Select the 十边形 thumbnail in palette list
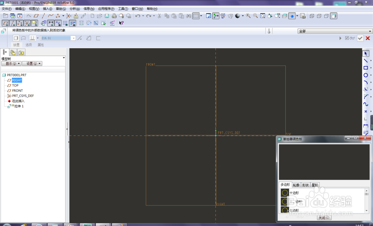The height and width of the screenshot is (226, 373). [285, 193]
